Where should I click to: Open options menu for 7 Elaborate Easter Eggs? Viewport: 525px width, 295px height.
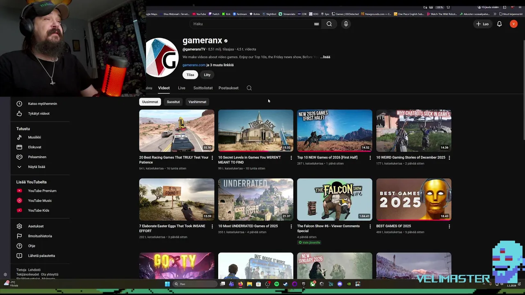(212, 226)
